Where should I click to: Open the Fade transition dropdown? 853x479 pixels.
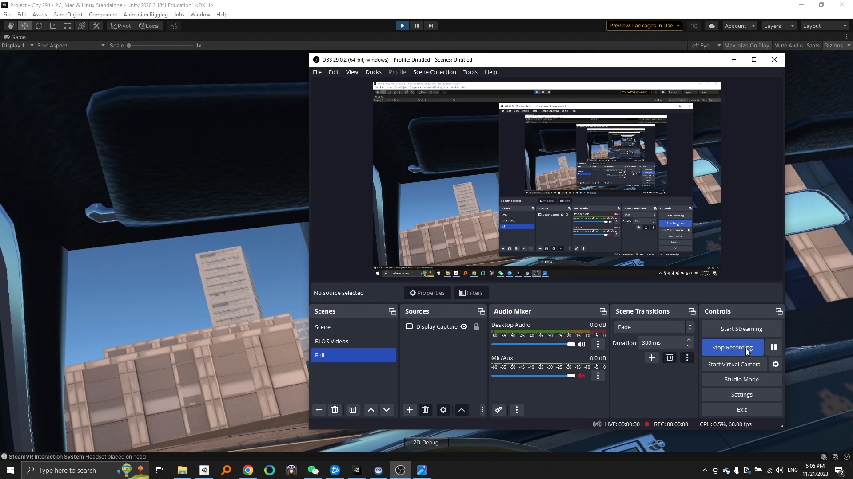coord(653,327)
